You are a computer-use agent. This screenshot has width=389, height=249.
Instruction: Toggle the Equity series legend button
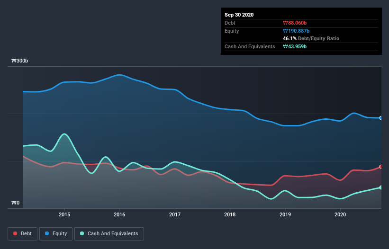56,234
